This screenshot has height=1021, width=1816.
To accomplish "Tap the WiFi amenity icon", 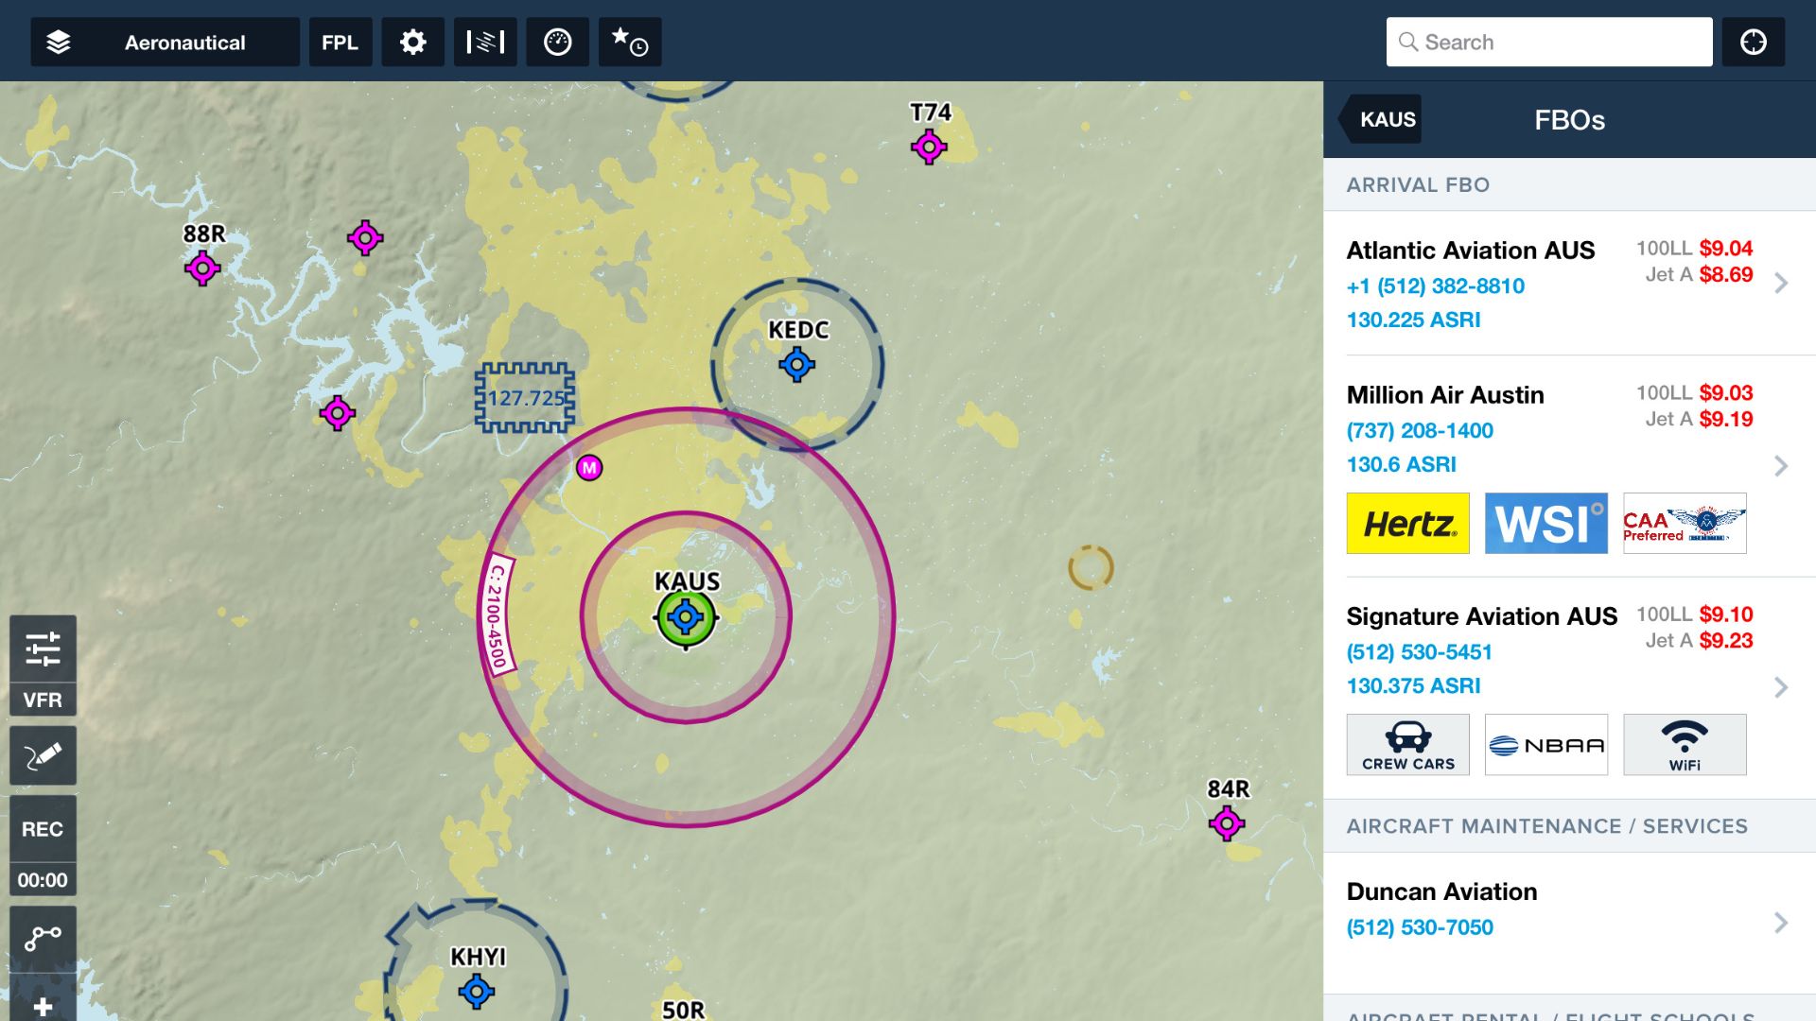I will [1685, 744].
